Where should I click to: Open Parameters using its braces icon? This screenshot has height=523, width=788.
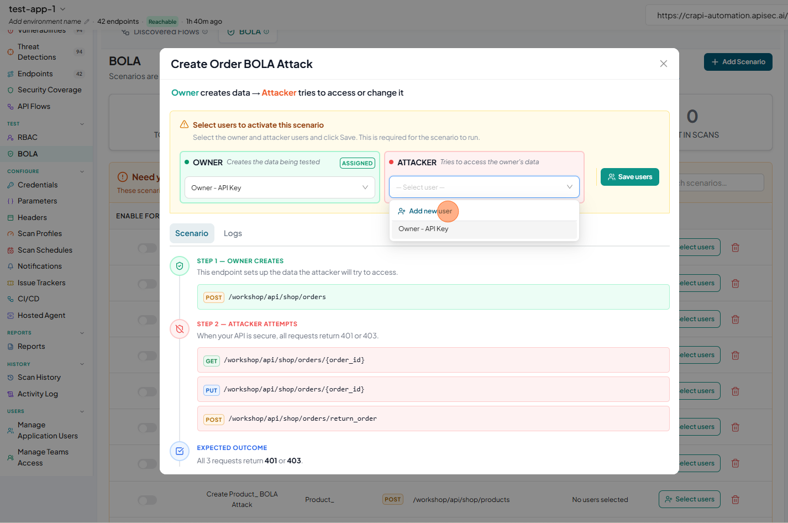10,201
